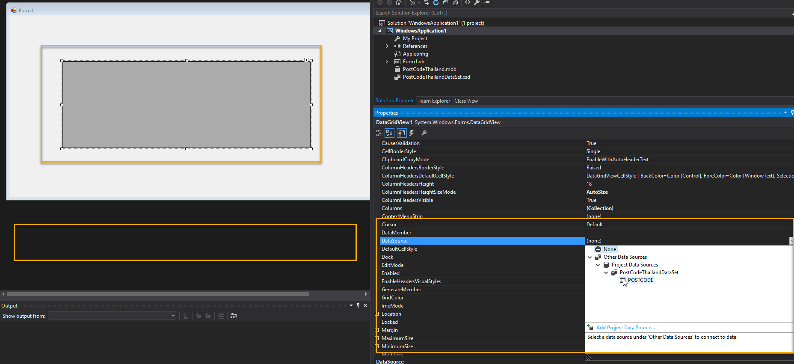Switch to the Team Explorer tab
794x364 pixels.
click(434, 101)
